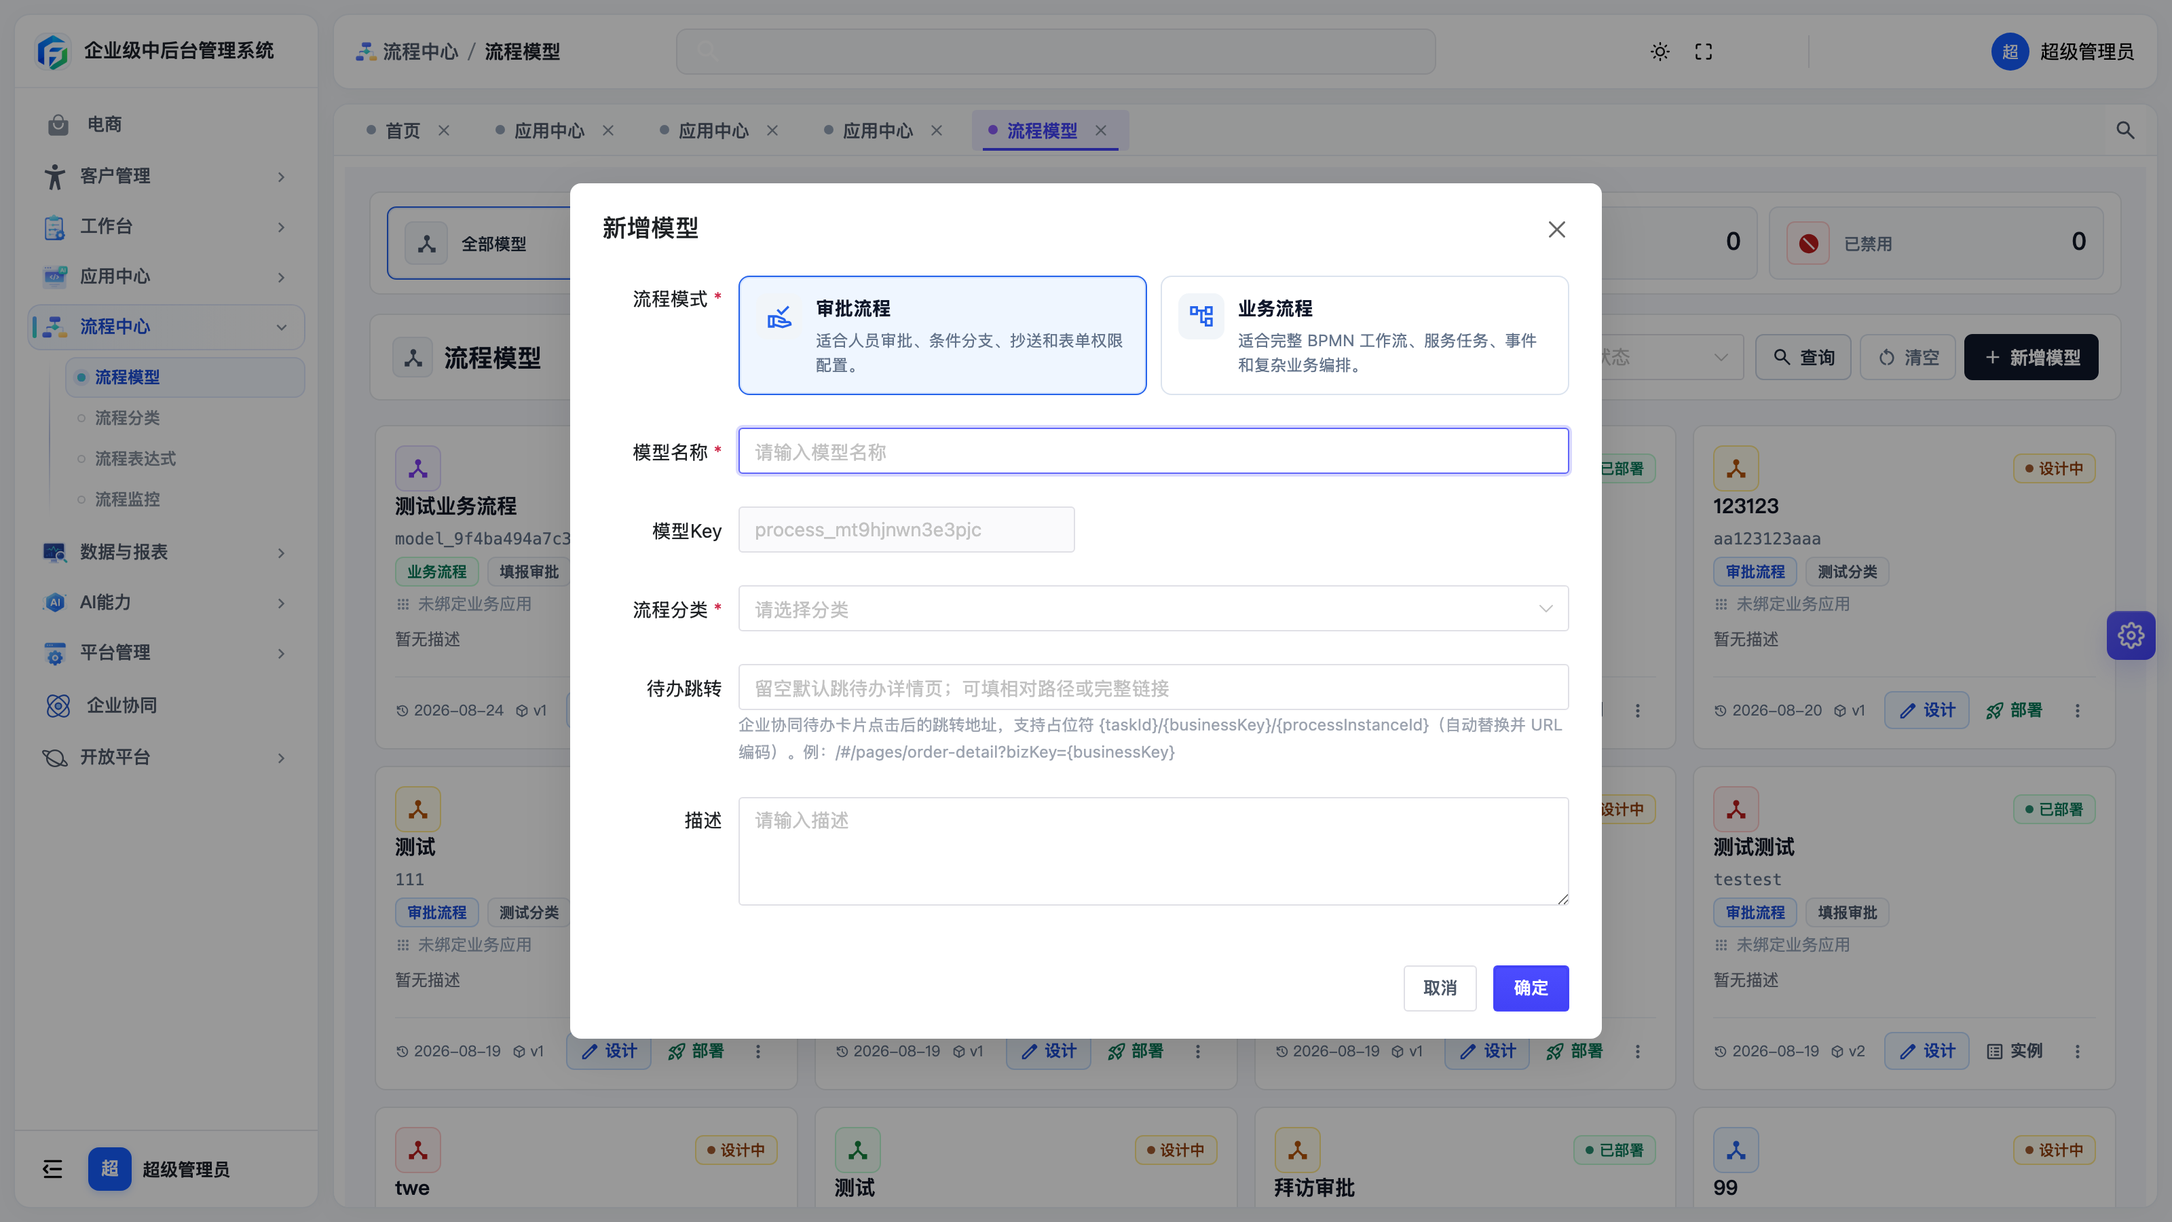Click 设计 on 123123 card
Screen dimensions: 2172x1222
point(1927,710)
